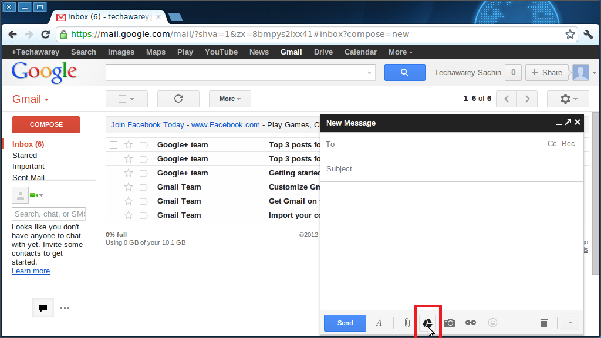Click the Search, chat, or SMS box
This screenshot has width=601, height=338.
(x=49, y=214)
